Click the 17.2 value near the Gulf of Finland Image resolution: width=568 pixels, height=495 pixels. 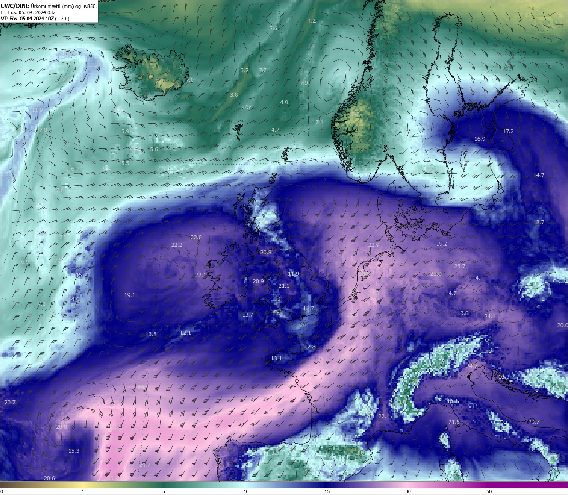click(x=508, y=131)
